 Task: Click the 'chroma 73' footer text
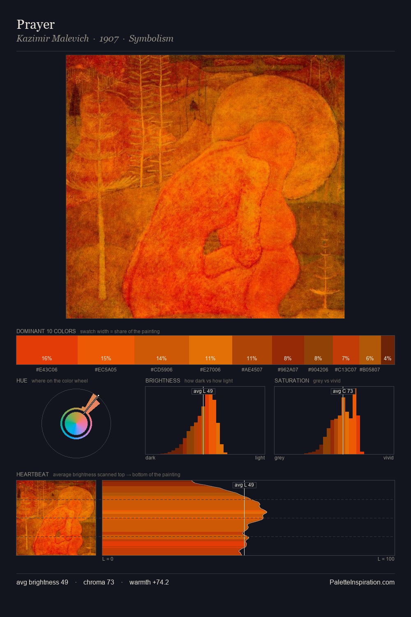click(x=99, y=582)
